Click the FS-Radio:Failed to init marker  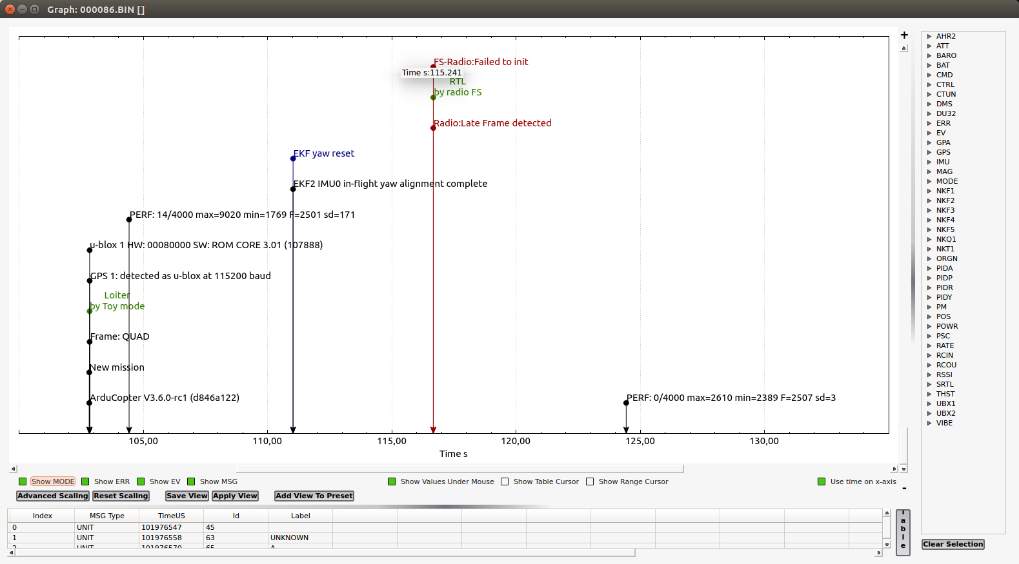pyautogui.click(x=433, y=66)
